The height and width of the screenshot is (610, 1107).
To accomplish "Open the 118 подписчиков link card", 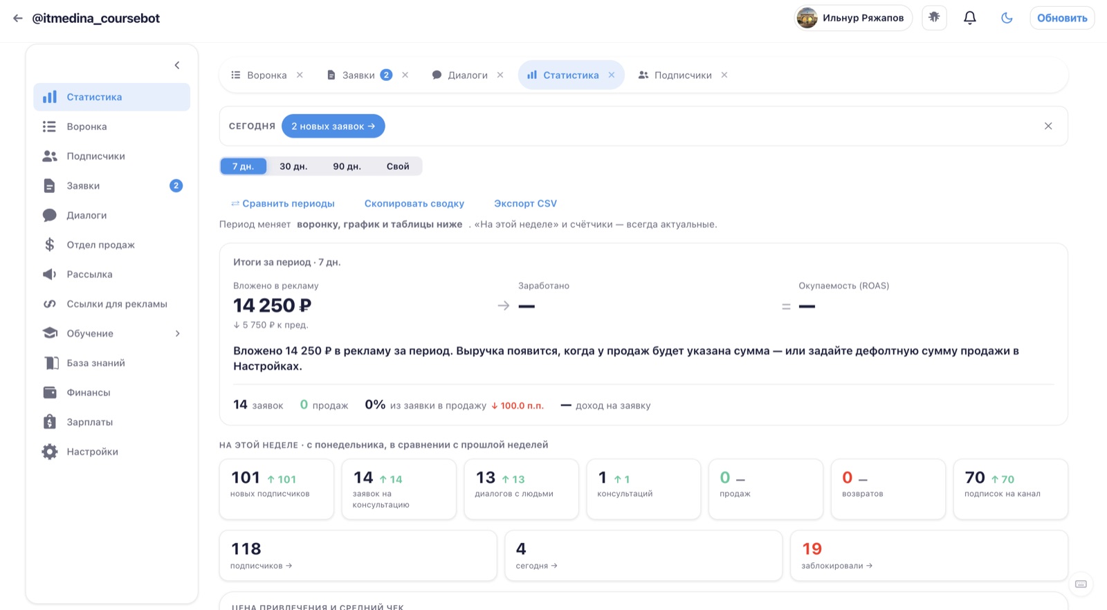I will coord(358,555).
